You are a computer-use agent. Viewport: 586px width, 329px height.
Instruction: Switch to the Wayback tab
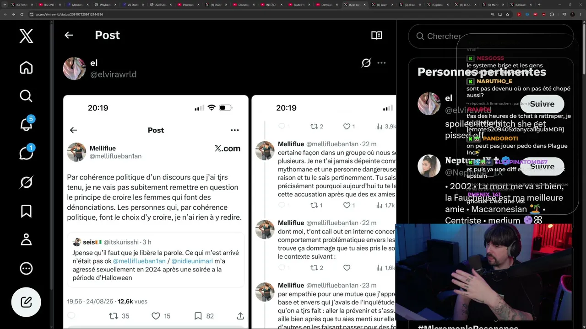[x=105, y=5]
